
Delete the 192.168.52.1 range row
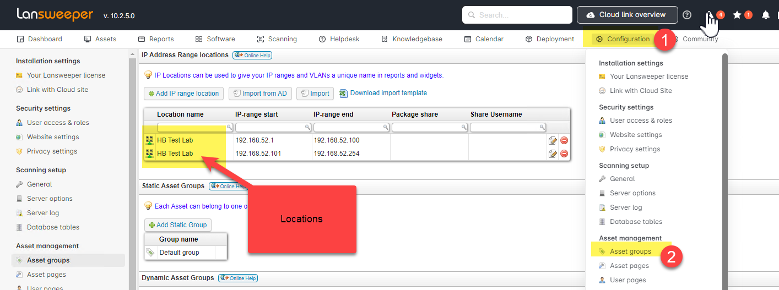[564, 140]
